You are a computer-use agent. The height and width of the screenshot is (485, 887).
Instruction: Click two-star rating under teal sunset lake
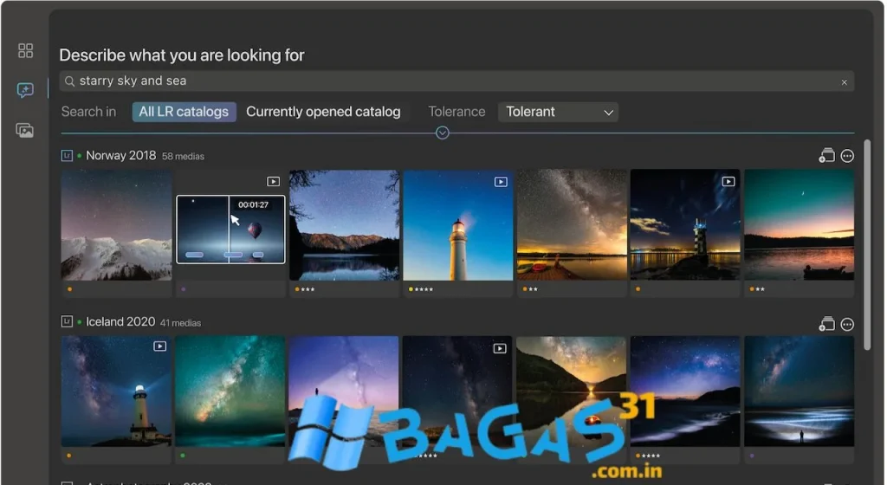point(761,289)
